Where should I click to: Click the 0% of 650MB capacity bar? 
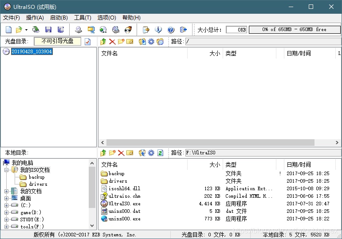click(295, 29)
